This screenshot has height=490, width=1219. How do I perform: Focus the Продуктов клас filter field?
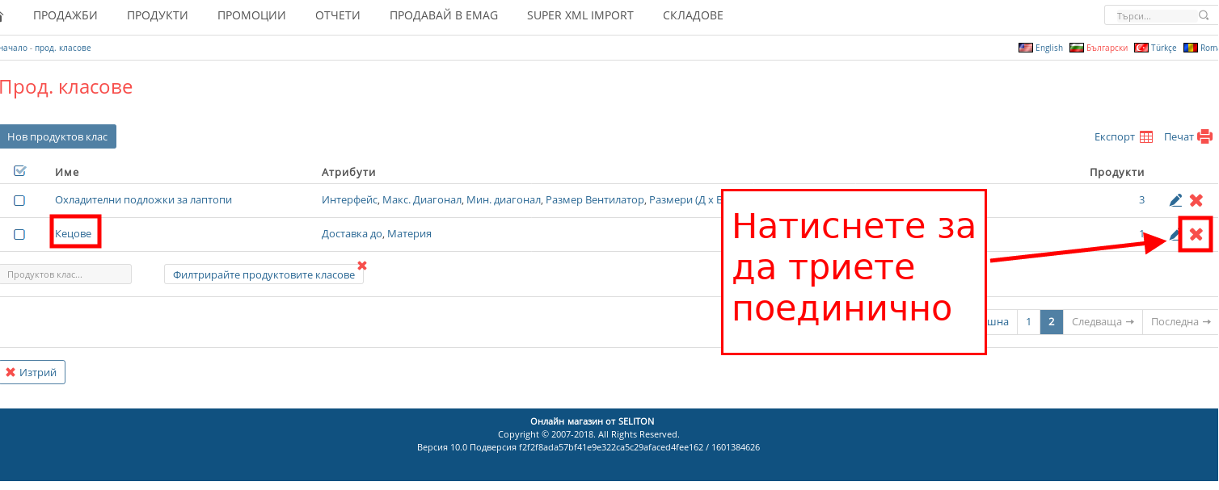[65, 274]
